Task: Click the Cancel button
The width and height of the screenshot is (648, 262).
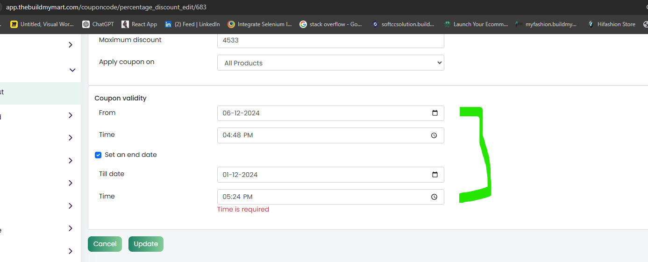Action: pos(105,244)
